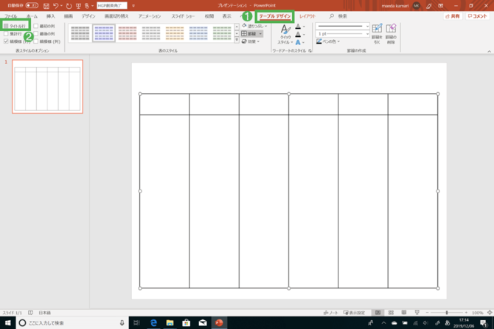Image resolution: width=494 pixels, height=329 pixels.
Task: Enable the 最初の列 checkbox
Action: coord(36,26)
